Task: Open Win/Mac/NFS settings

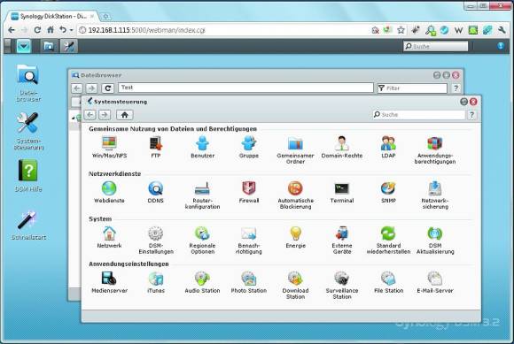Action: [x=109, y=147]
